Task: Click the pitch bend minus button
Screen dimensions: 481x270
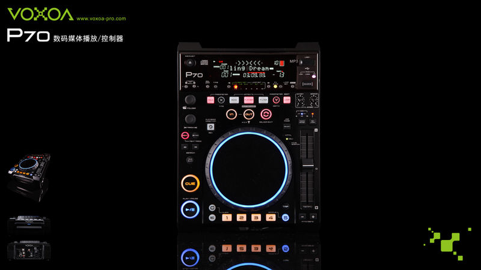Action: coord(302,217)
